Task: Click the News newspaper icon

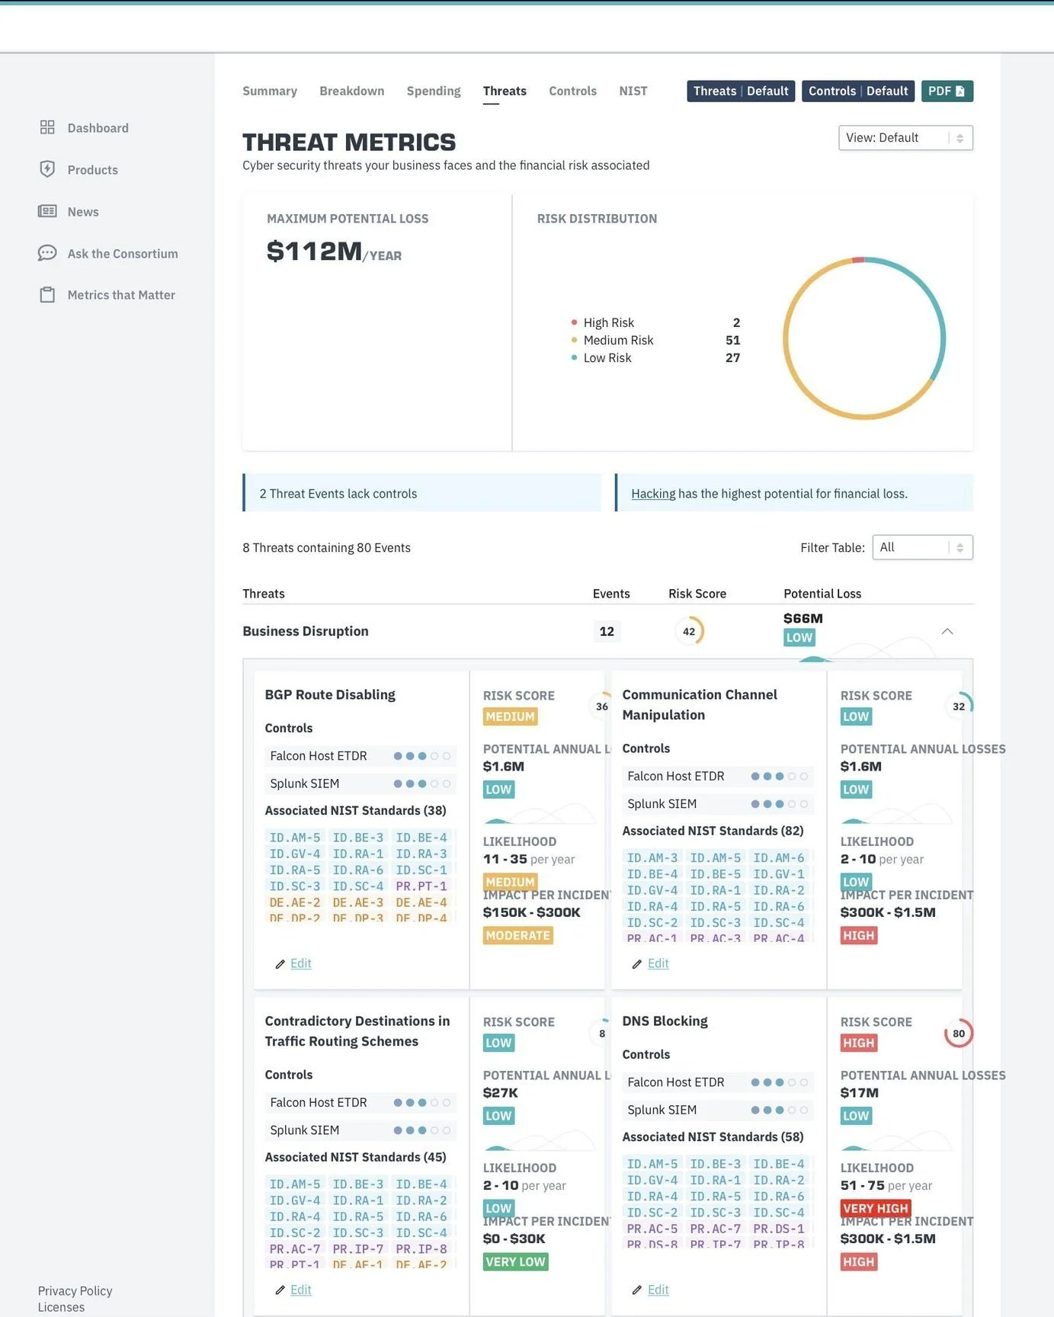Action: coord(47,211)
